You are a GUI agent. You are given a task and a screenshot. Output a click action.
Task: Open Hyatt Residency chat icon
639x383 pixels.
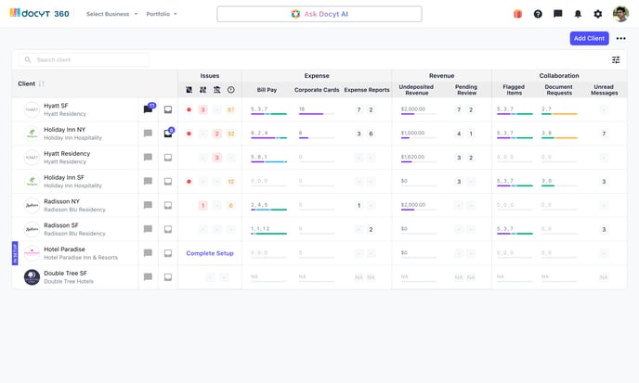pyautogui.click(x=148, y=157)
